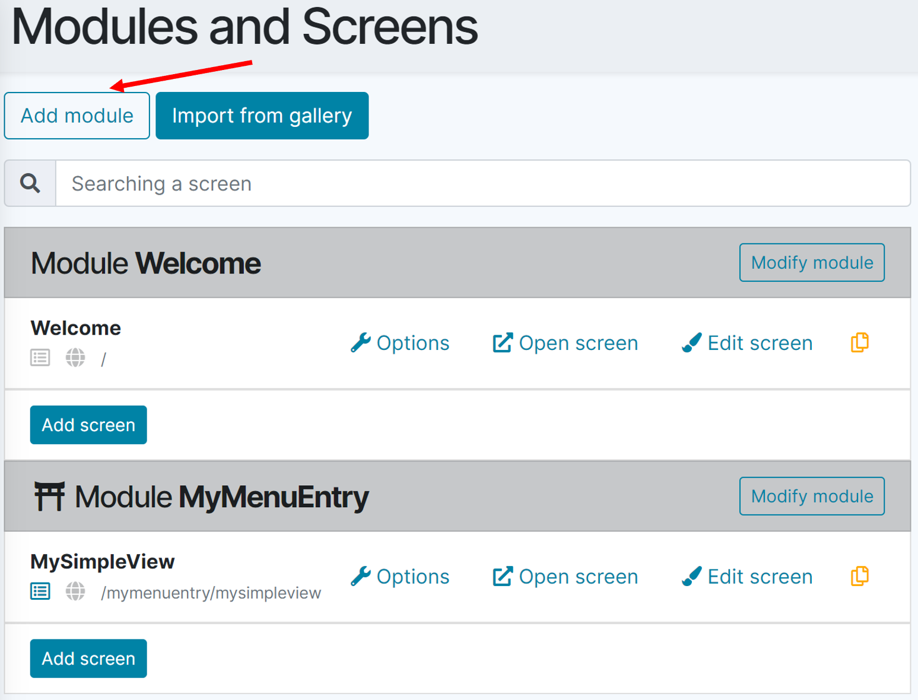Screen dimensions: 918x700
Task: Open Options for Welcome screen
Action: pyautogui.click(x=400, y=343)
